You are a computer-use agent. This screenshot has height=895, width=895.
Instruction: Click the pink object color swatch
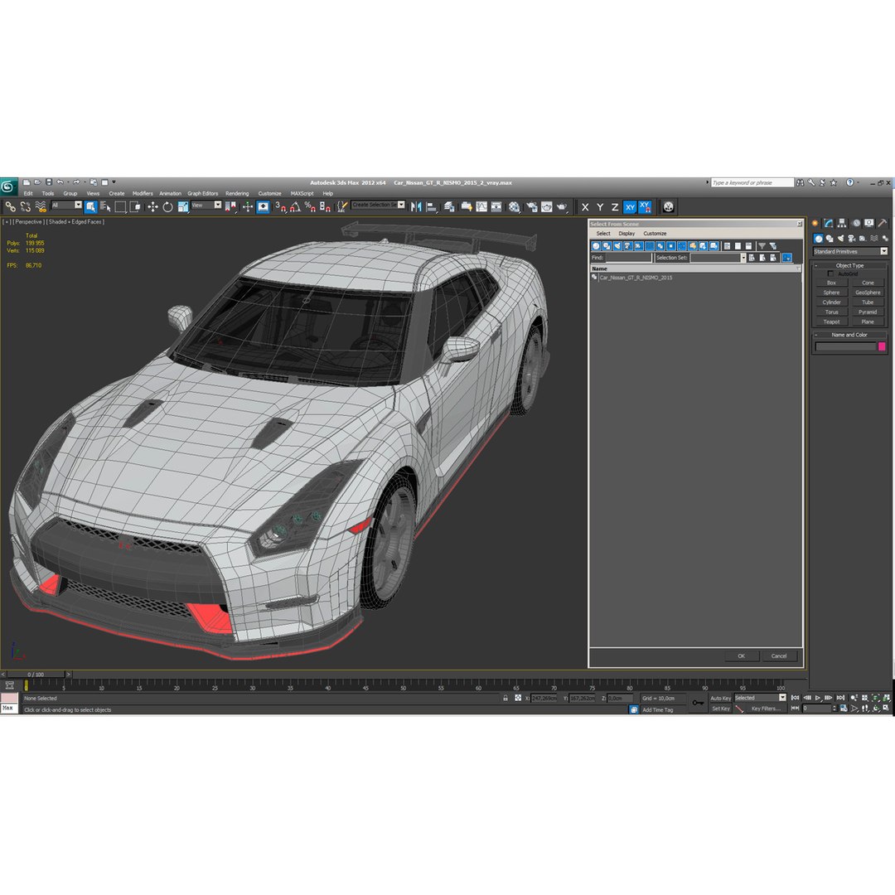(882, 346)
